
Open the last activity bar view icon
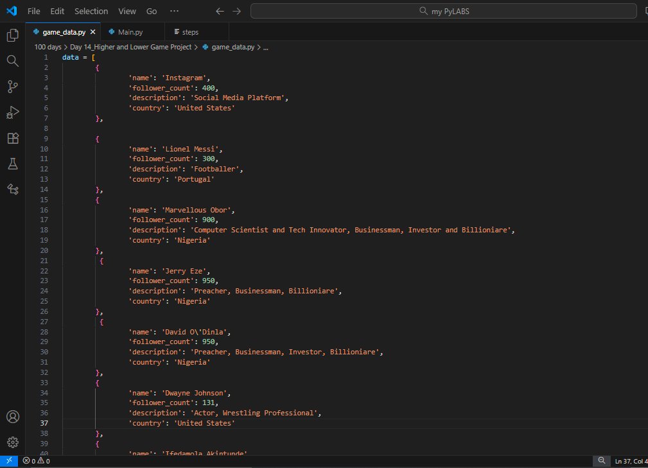tap(13, 189)
